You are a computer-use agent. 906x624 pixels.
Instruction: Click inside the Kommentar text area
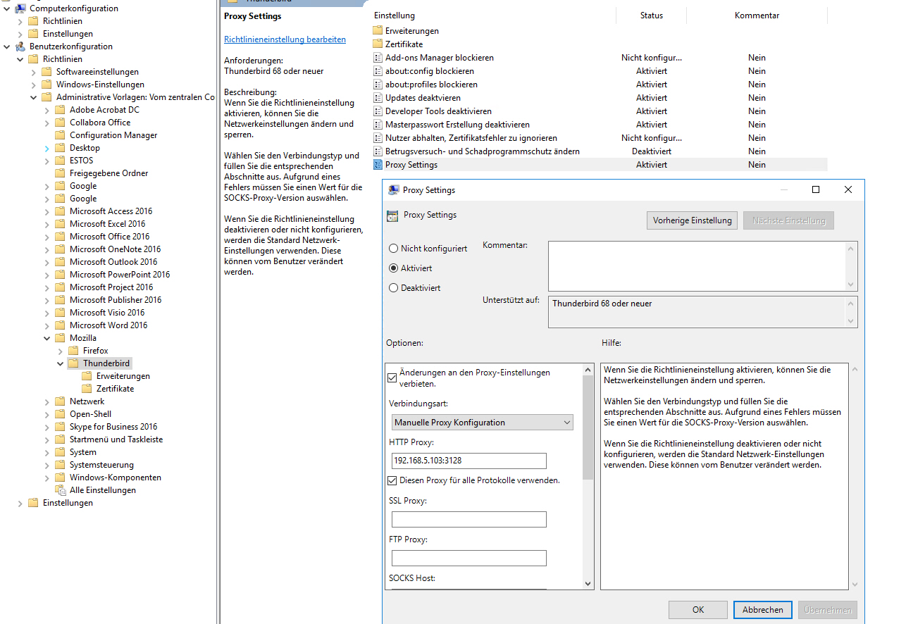click(x=697, y=266)
